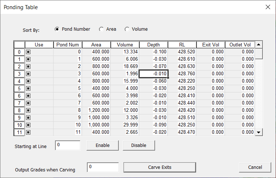This screenshot has width=276, height=178.
Task: Toggle the Use checkbox for pond 0
Action: point(28,52)
